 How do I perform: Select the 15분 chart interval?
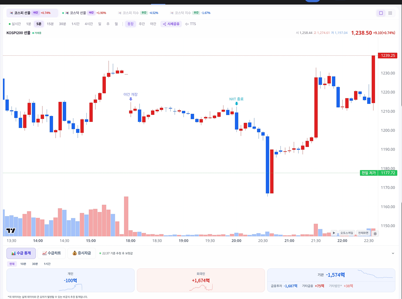click(x=50, y=24)
